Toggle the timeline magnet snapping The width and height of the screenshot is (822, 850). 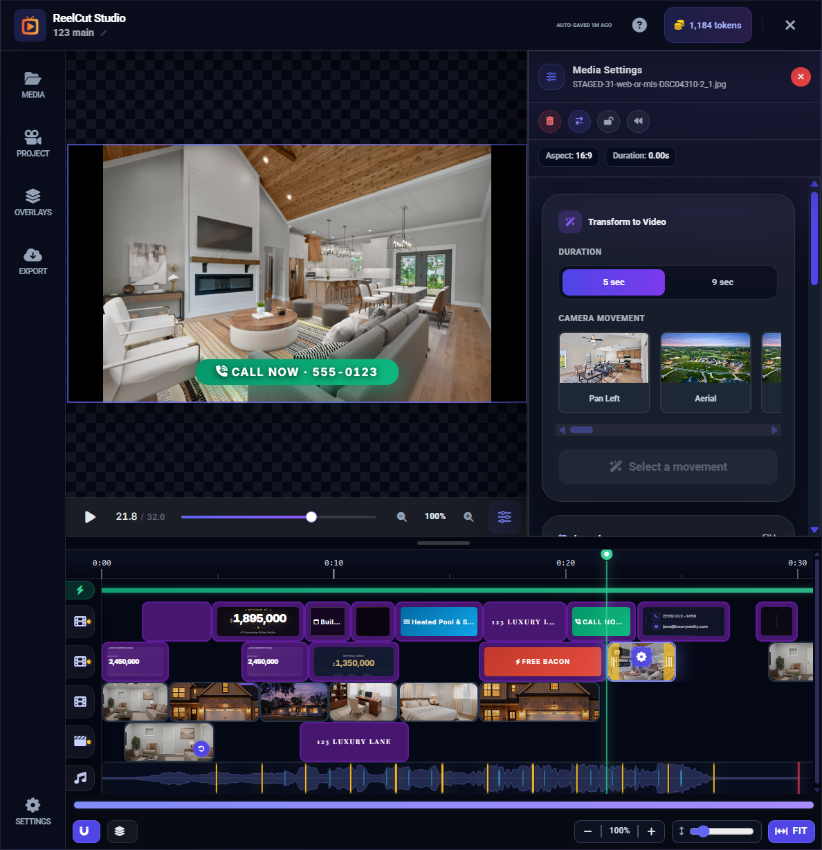(x=86, y=831)
